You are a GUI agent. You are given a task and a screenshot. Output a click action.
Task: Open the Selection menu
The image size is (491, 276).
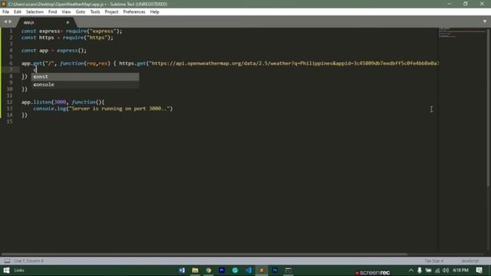click(35, 12)
